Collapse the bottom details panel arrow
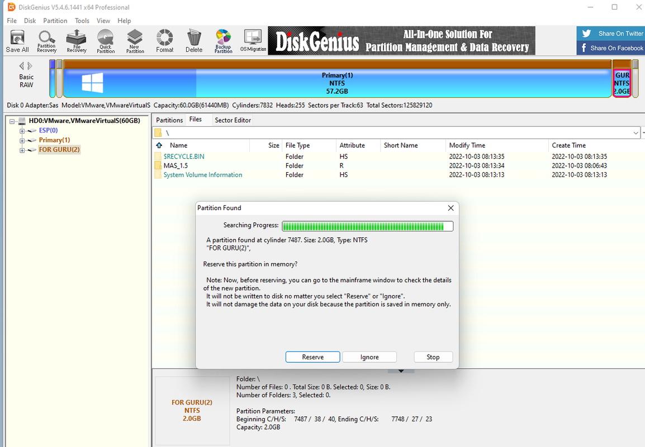This screenshot has width=645, height=447. 401,371
